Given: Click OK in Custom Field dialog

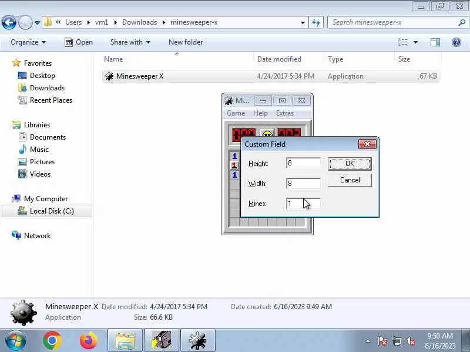Looking at the screenshot, I should [350, 164].
